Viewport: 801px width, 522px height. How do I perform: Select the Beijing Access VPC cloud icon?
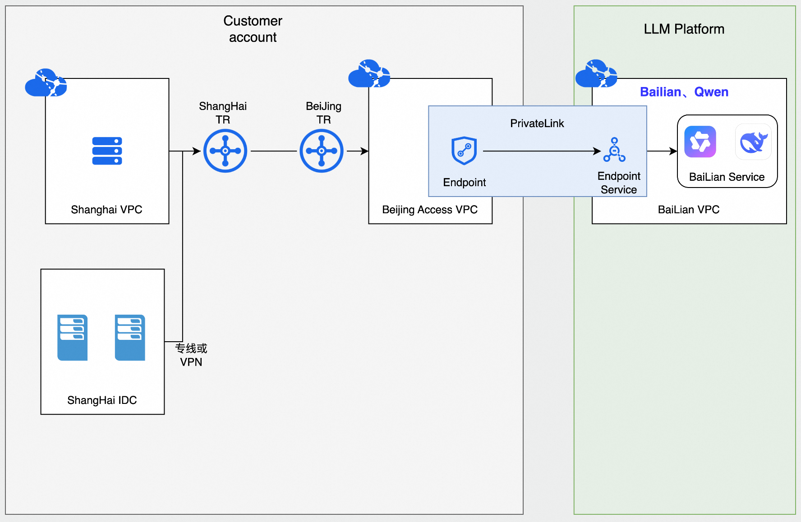(369, 73)
